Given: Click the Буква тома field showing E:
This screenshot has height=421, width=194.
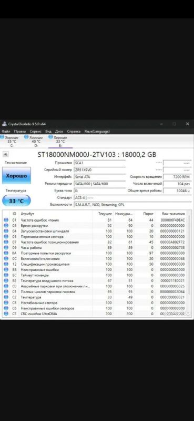Looking at the screenshot, I should pyautogui.click(x=99, y=191).
